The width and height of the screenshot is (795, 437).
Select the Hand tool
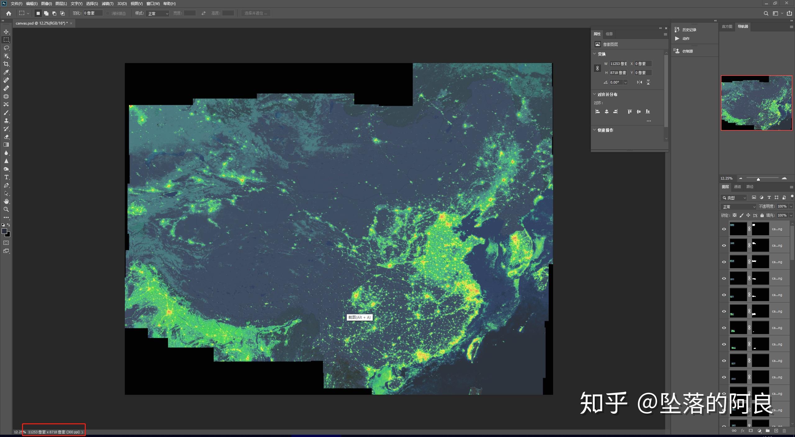(6, 201)
